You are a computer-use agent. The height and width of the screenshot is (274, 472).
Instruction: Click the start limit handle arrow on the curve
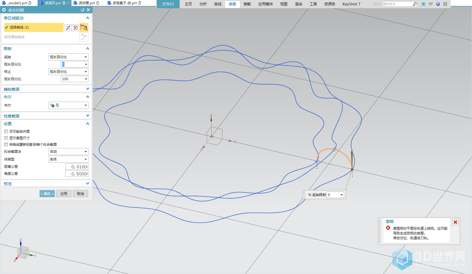pyautogui.click(x=352, y=159)
